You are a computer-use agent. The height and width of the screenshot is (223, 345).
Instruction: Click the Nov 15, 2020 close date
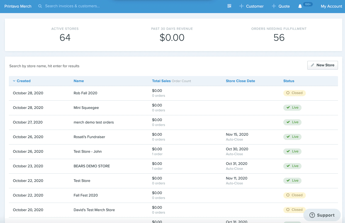tap(237, 134)
